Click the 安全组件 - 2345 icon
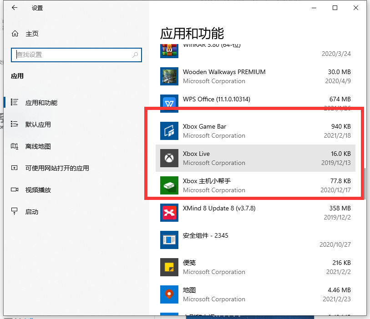 [169, 240]
